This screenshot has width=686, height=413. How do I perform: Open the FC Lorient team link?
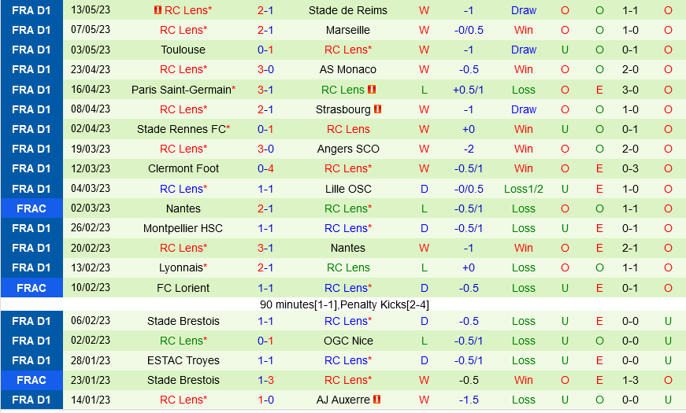click(184, 288)
